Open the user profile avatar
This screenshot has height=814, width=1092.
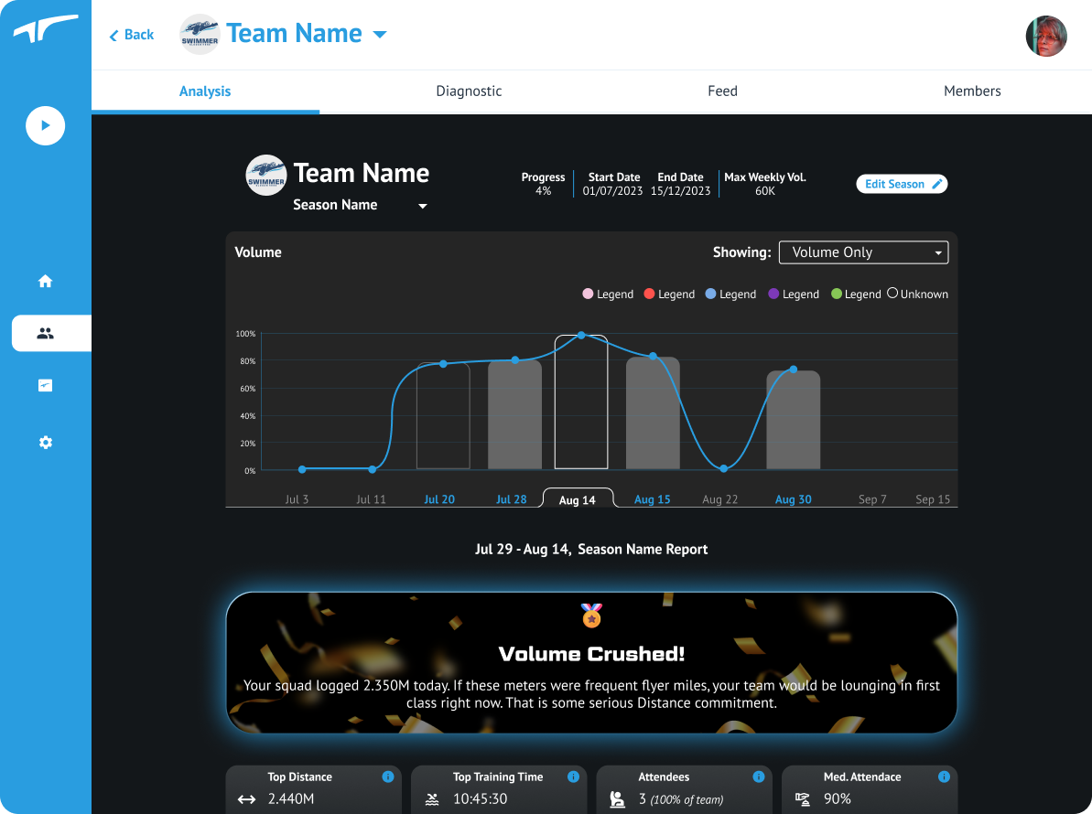(1046, 37)
